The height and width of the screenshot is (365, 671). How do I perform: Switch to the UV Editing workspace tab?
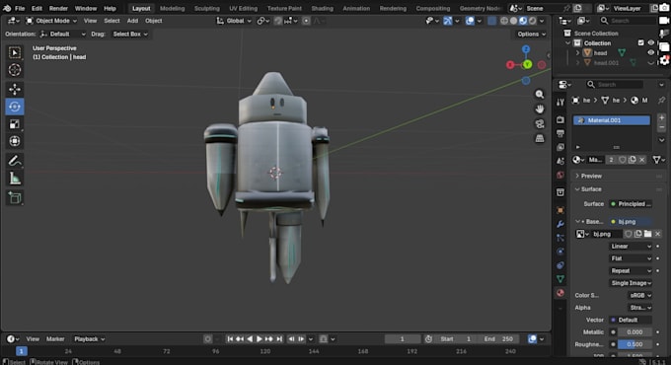click(243, 8)
